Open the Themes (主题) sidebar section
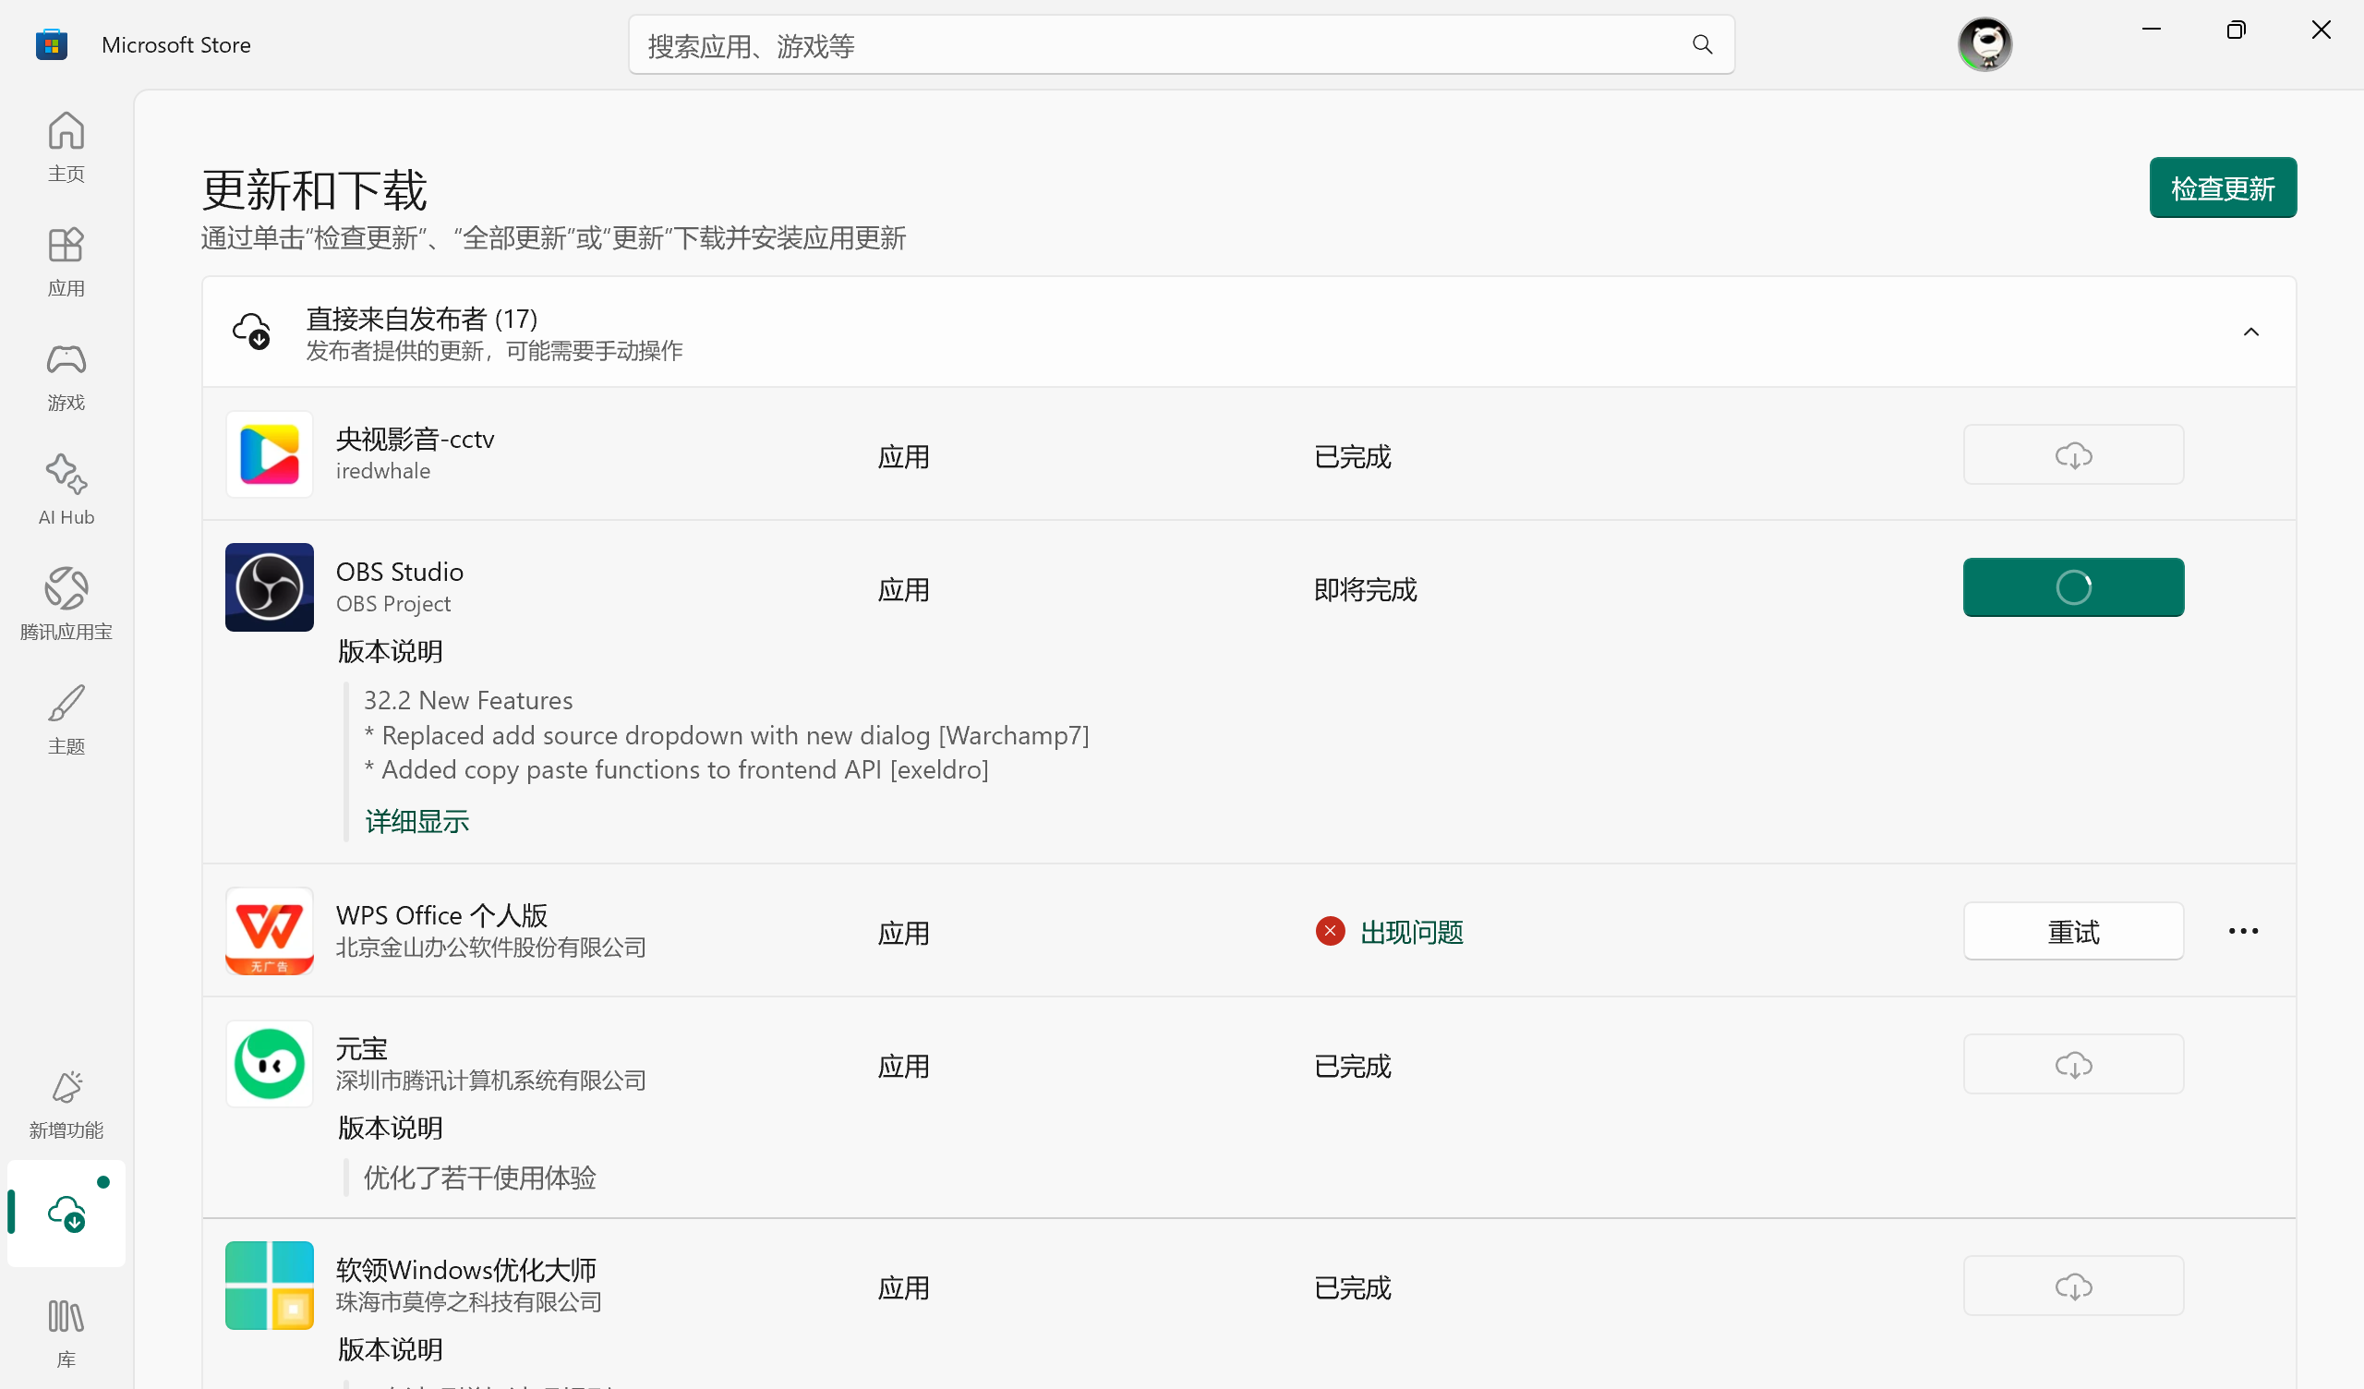 pos(66,719)
